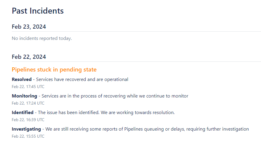Image resolution: width=261 pixels, height=143 pixels.
Task: Click the 'Investigating' status label
Action: [x=26, y=129]
